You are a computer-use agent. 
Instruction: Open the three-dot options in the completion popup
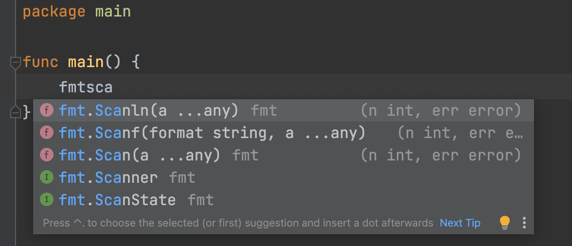click(524, 223)
